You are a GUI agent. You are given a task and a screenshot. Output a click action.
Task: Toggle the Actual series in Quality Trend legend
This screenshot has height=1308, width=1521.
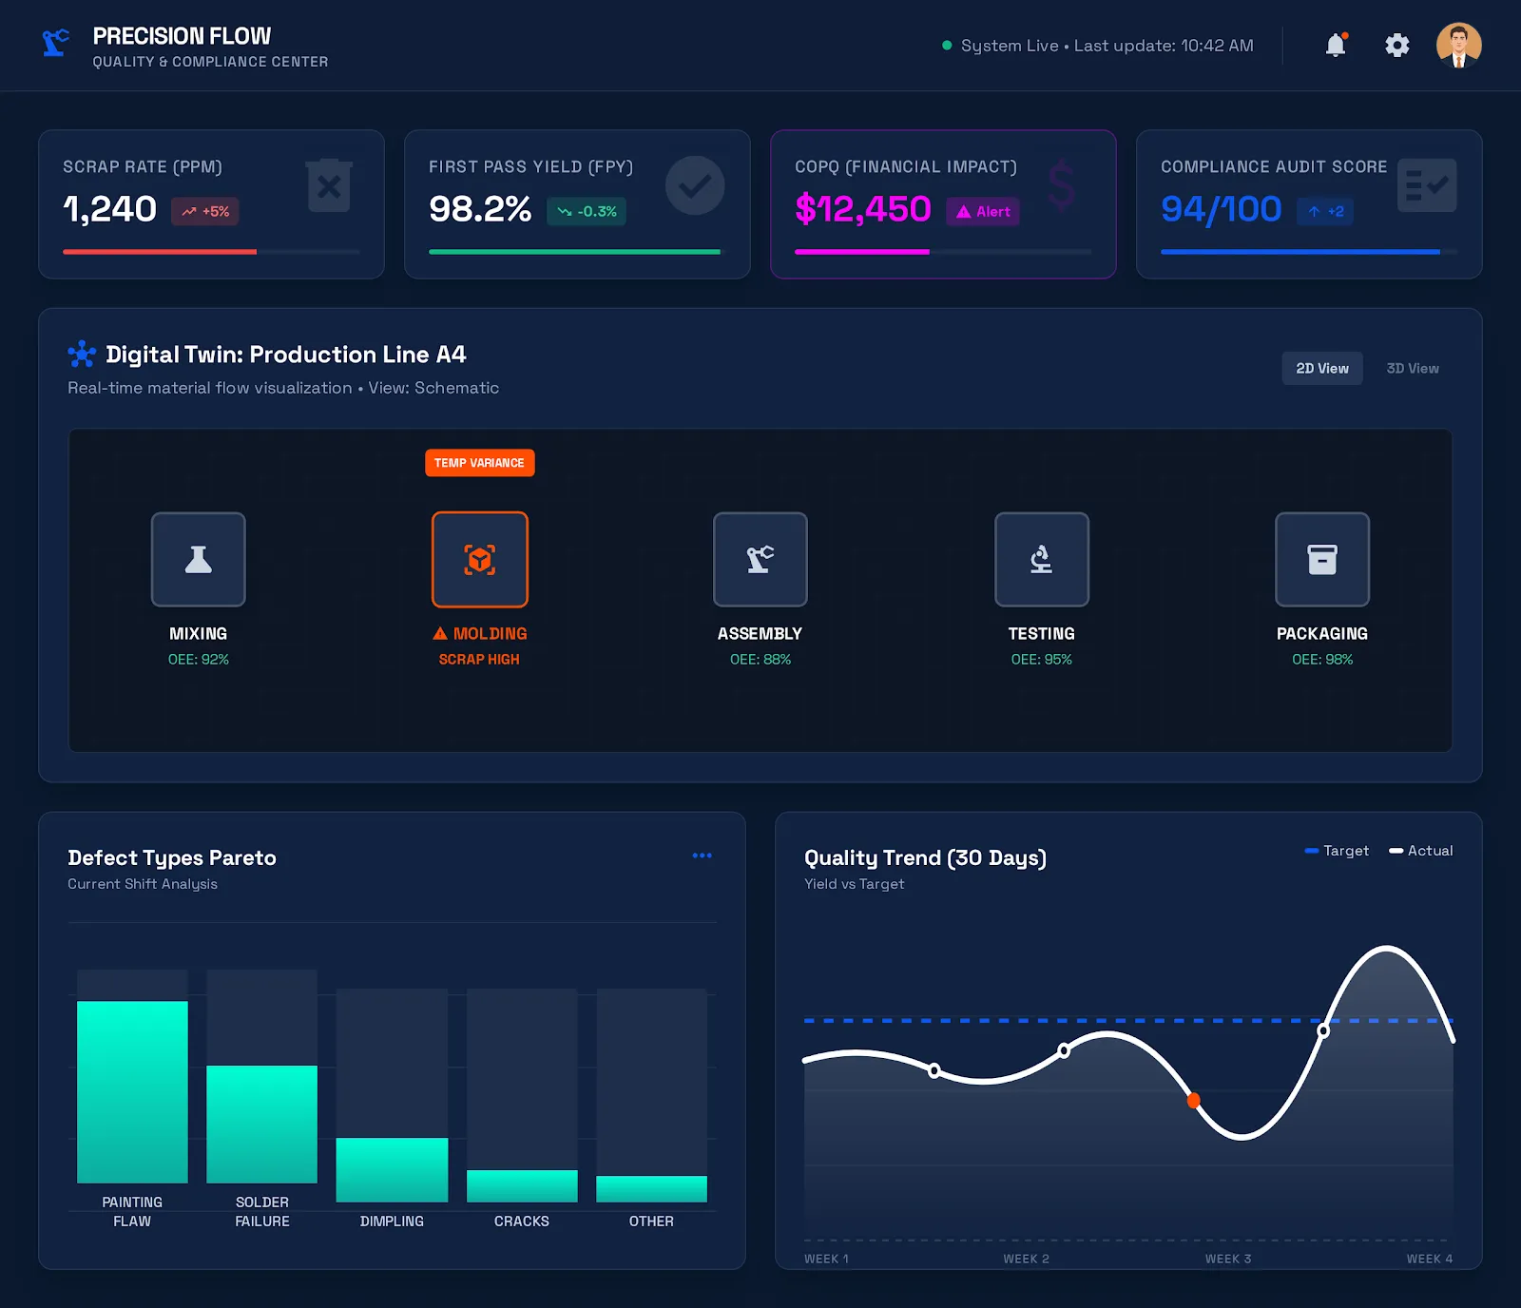coord(1421,851)
